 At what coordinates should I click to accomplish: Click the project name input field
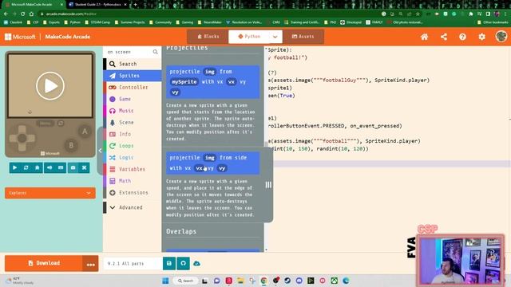coord(133,264)
